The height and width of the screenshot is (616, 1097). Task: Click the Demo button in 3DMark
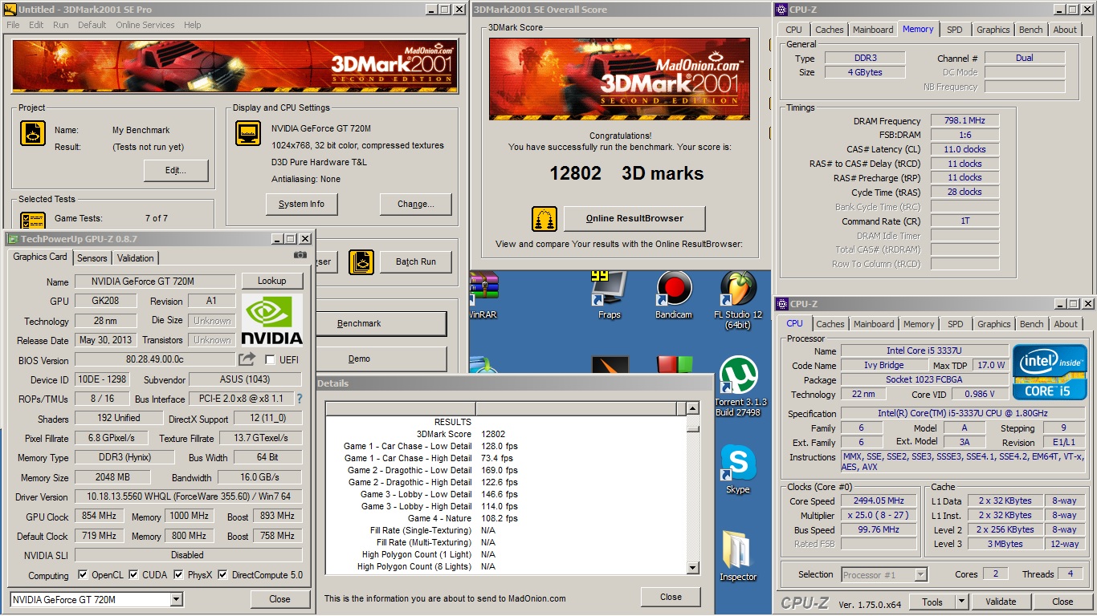(380, 359)
